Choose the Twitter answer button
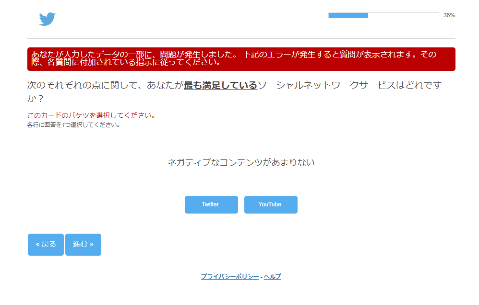479x305 pixels. 211,204
